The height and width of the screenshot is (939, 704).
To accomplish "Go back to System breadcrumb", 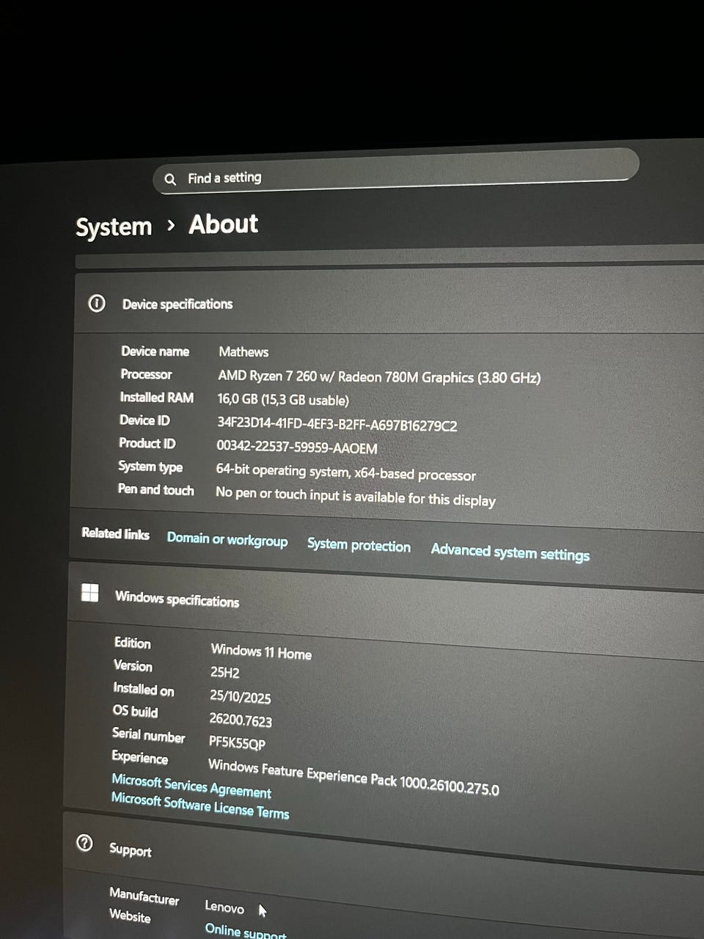I will 114,227.
